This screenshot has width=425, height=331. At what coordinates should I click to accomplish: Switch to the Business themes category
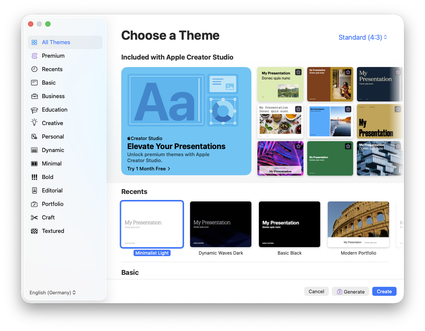(65, 96)
